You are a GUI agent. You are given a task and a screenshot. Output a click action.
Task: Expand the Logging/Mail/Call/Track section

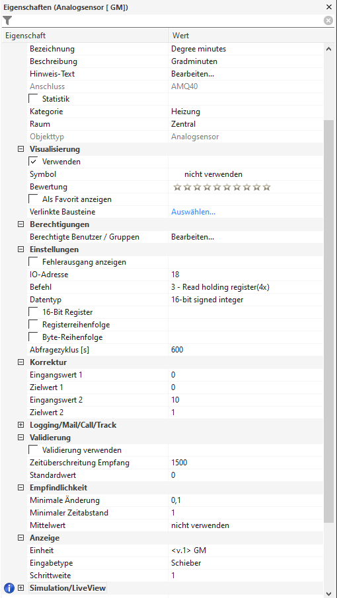tap(21, 424)
